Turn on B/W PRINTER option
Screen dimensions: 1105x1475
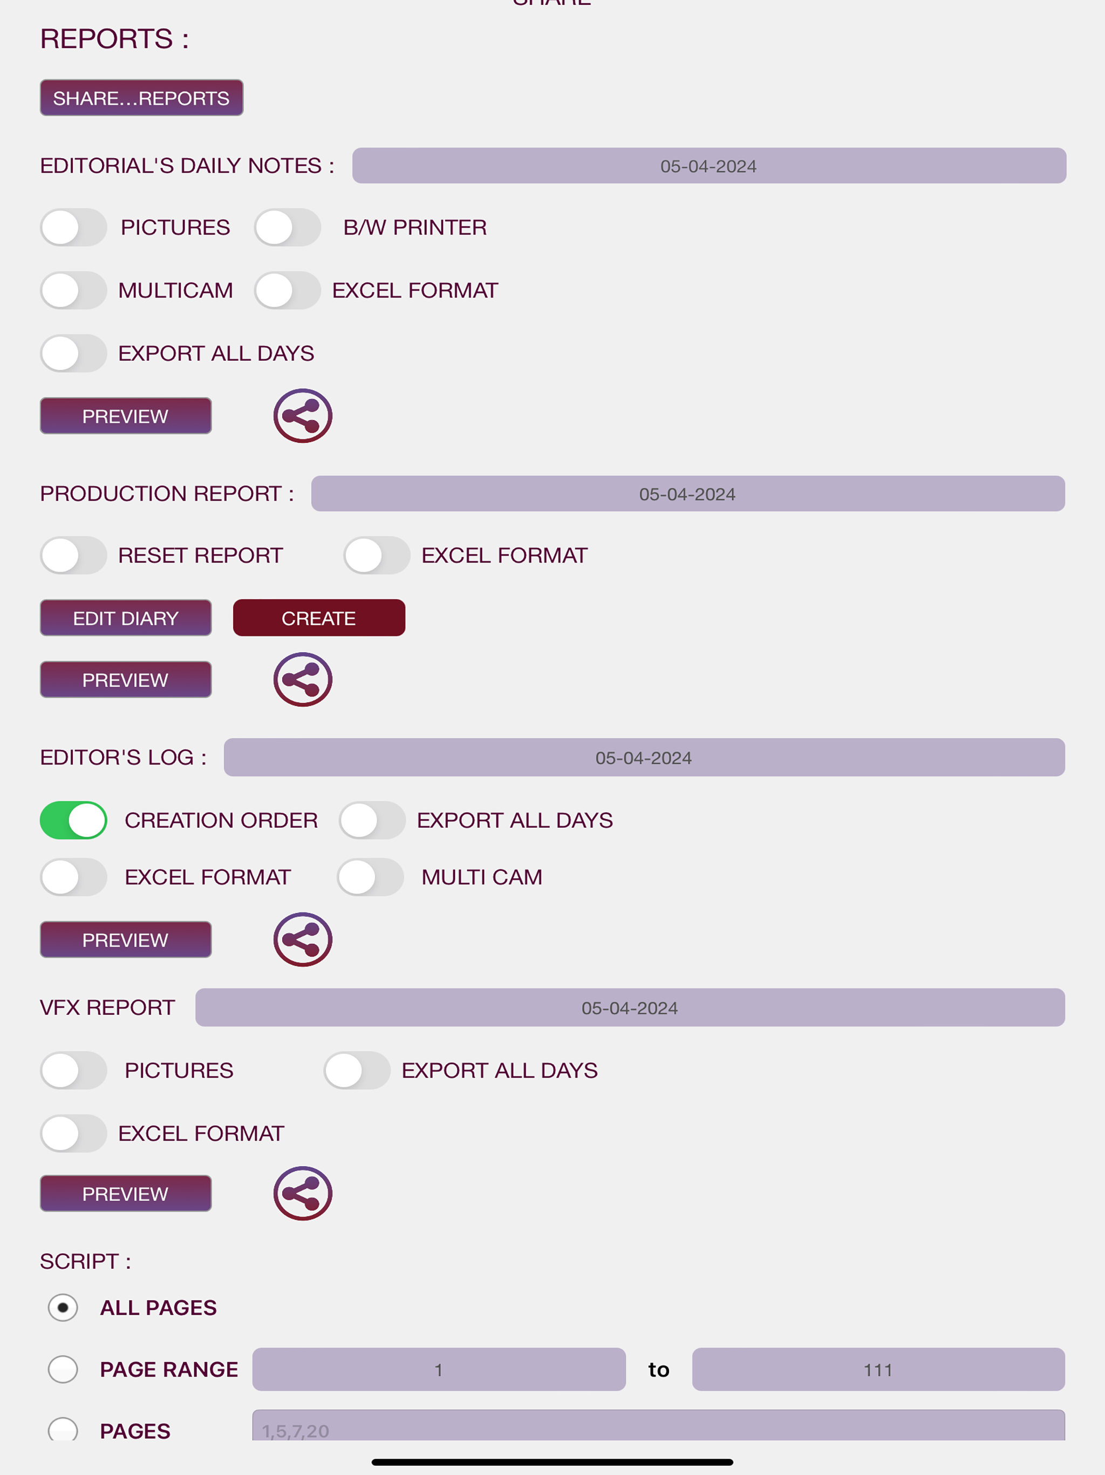tap(287, 227)
